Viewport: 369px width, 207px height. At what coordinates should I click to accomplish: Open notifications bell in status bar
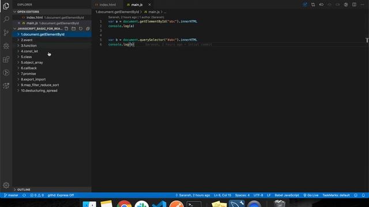point(363,195)
